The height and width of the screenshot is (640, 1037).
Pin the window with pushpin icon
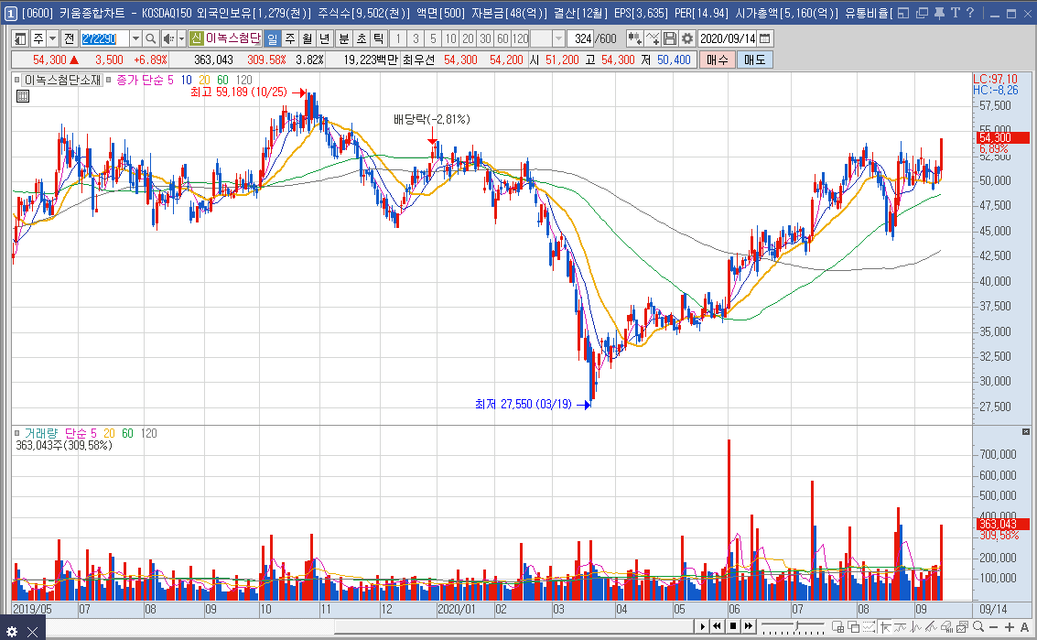coord(939,13)
